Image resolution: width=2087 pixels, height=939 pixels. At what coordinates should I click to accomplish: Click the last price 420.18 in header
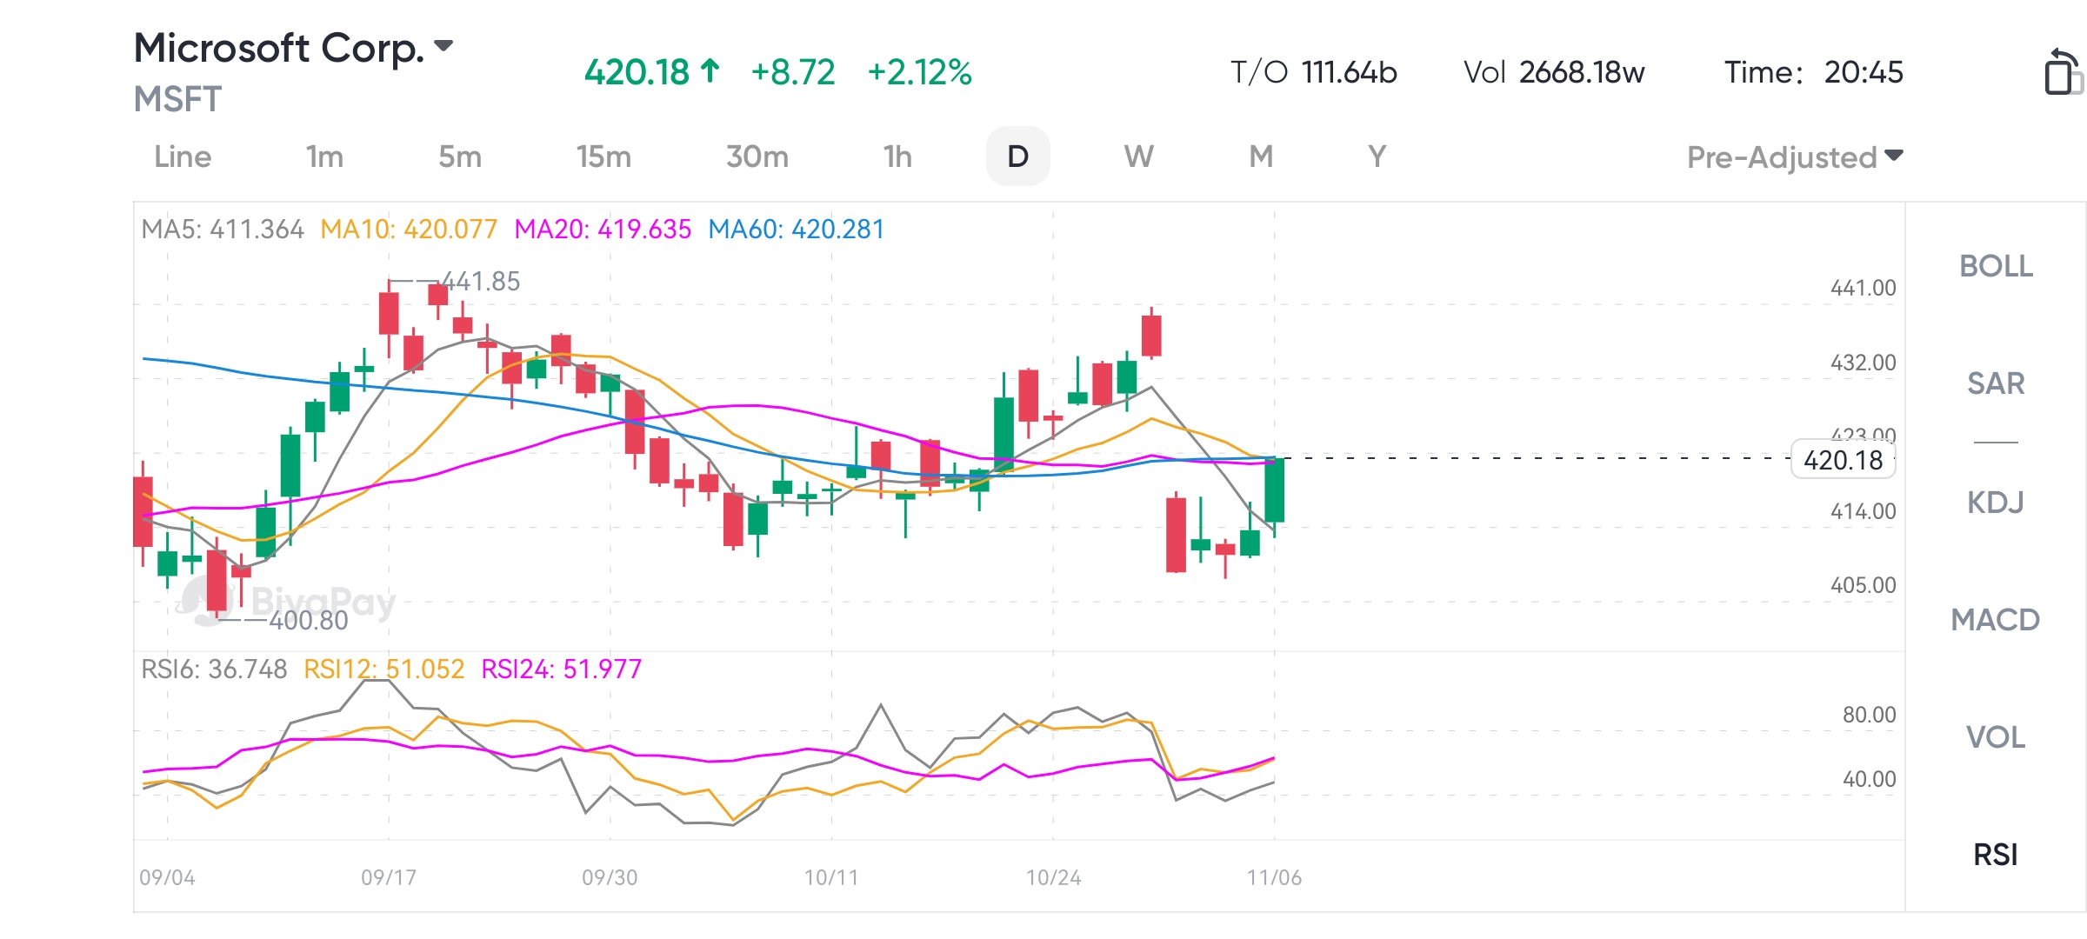pyautogui.click(x=637, y=72)
